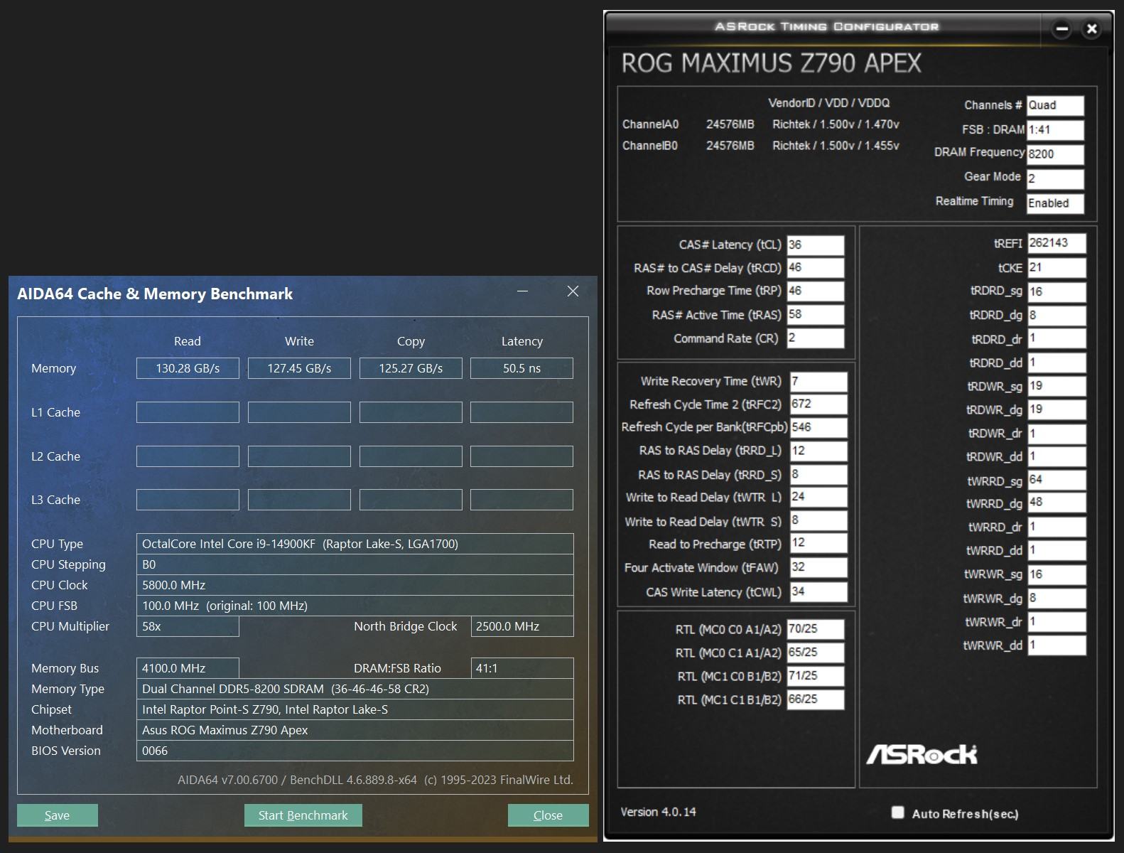The image size is (1124, 853).
Task: Click the Close button in AIDA64
Action: pos(549,815)
